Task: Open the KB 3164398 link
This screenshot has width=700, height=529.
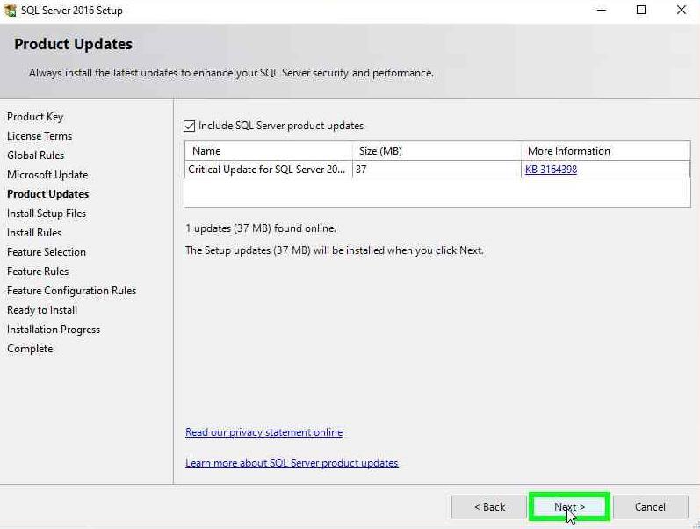Action: 551,170
